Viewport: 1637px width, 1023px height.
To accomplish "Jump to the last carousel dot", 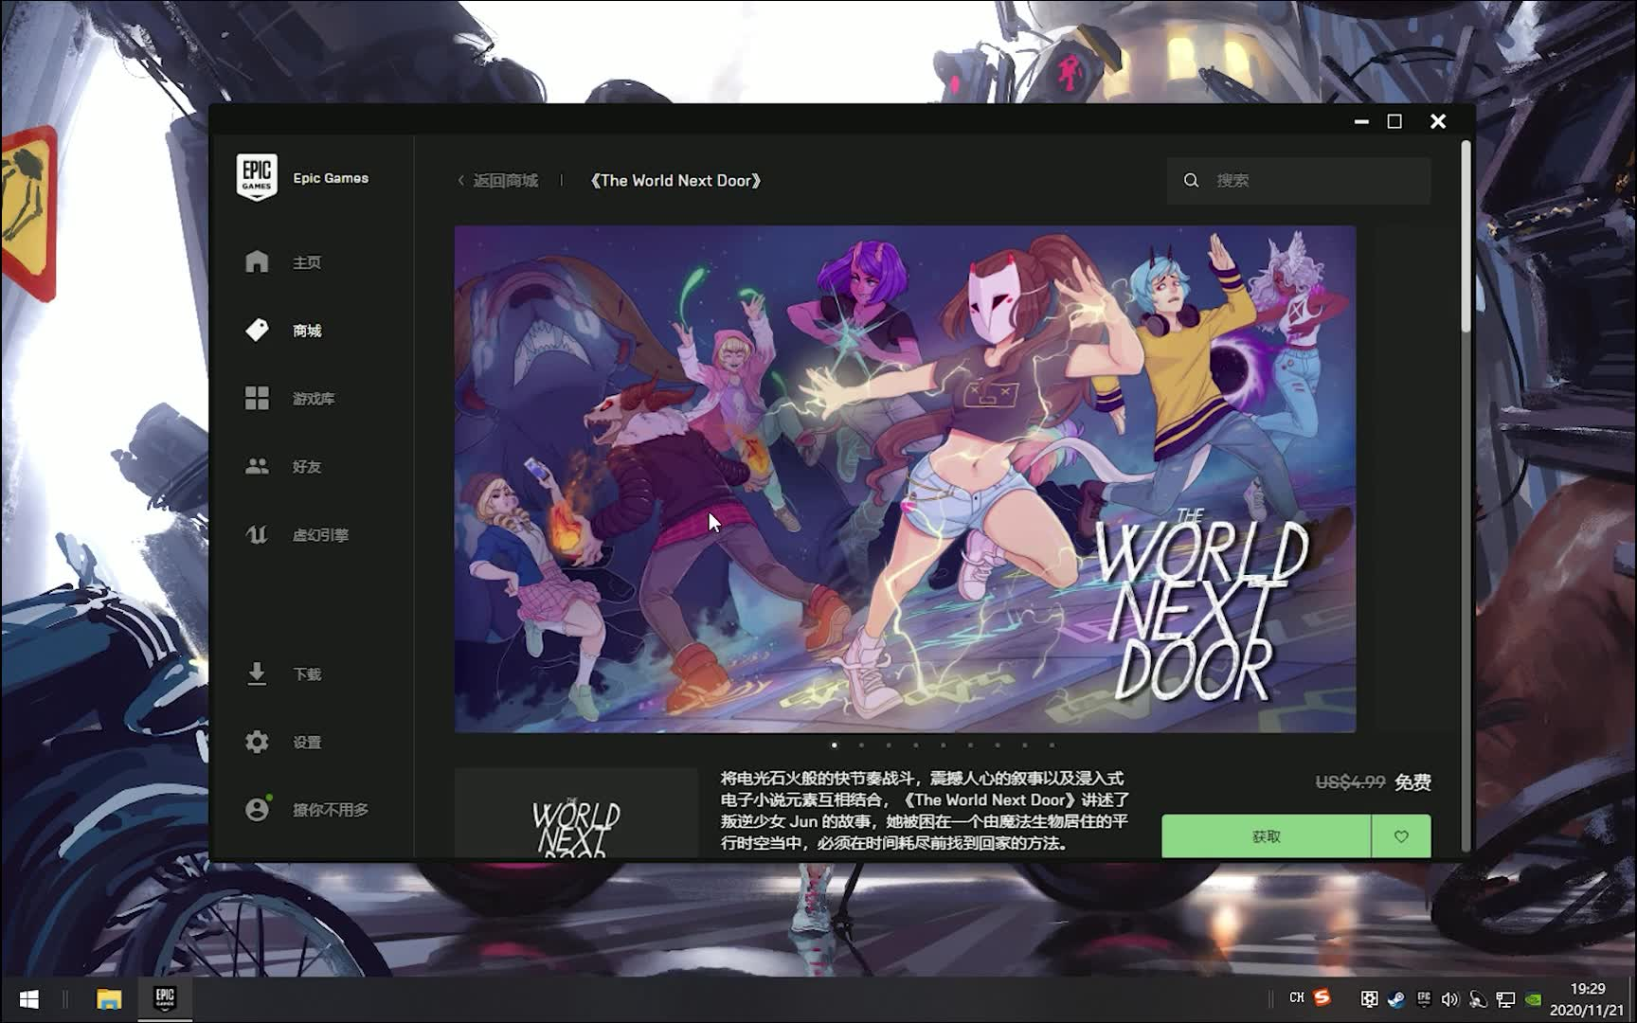I will click(x=1052, y=745).
